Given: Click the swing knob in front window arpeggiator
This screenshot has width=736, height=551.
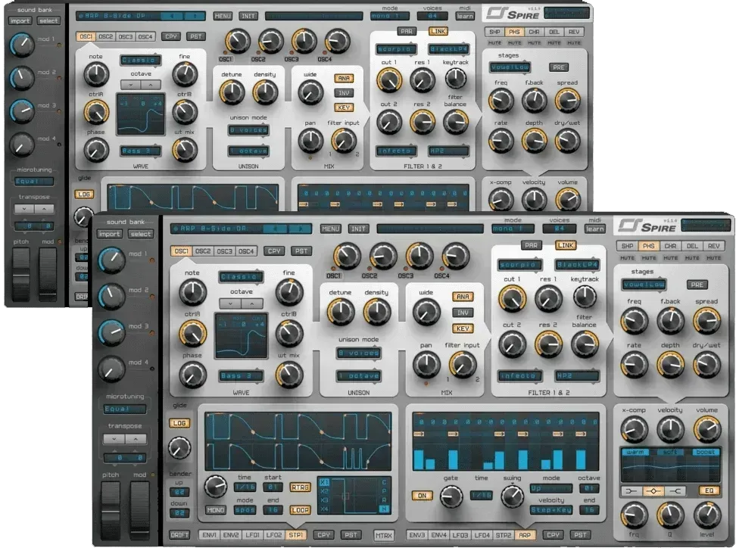Looking at the screenshot, I should tap(512, 496).
